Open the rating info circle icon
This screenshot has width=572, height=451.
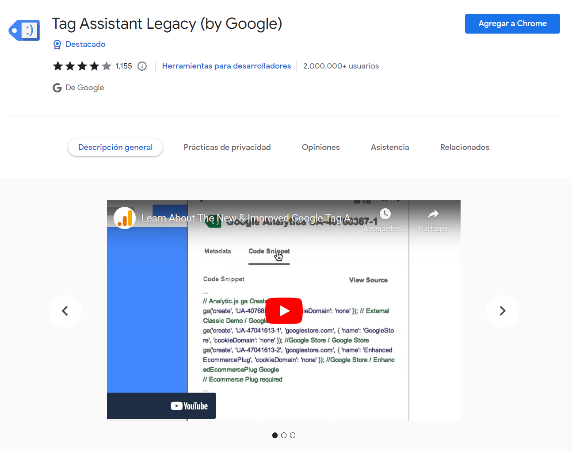pos(142,66)
